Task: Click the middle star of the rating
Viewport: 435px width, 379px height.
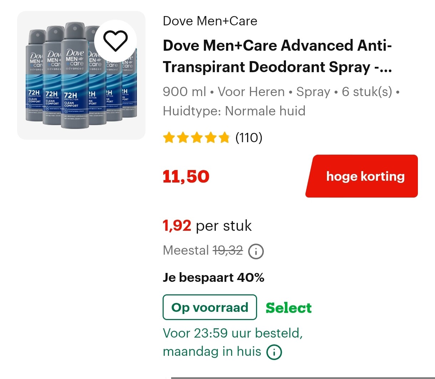Action: tap(196, 137)
